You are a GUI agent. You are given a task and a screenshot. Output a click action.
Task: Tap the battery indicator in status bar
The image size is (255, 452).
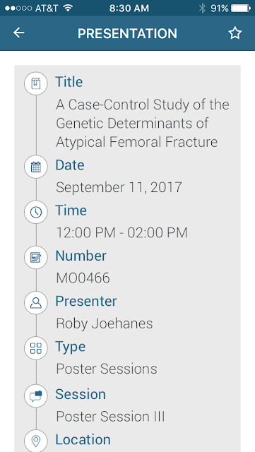pyautogui.click(x=241, y=8)
